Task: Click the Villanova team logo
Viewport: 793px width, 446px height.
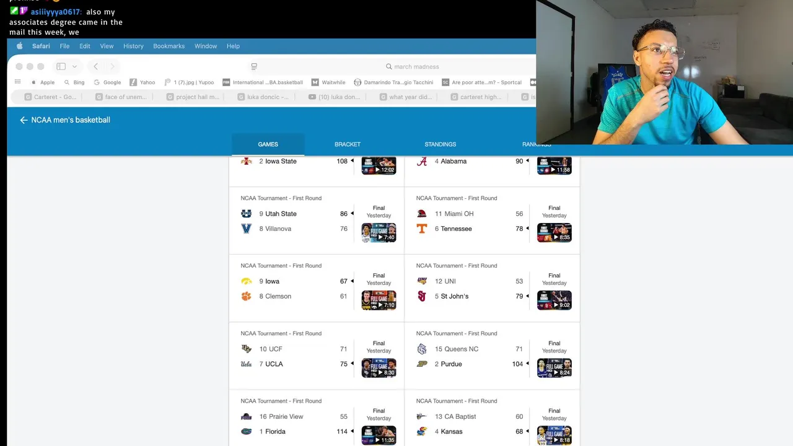Action: click(246, 229)
